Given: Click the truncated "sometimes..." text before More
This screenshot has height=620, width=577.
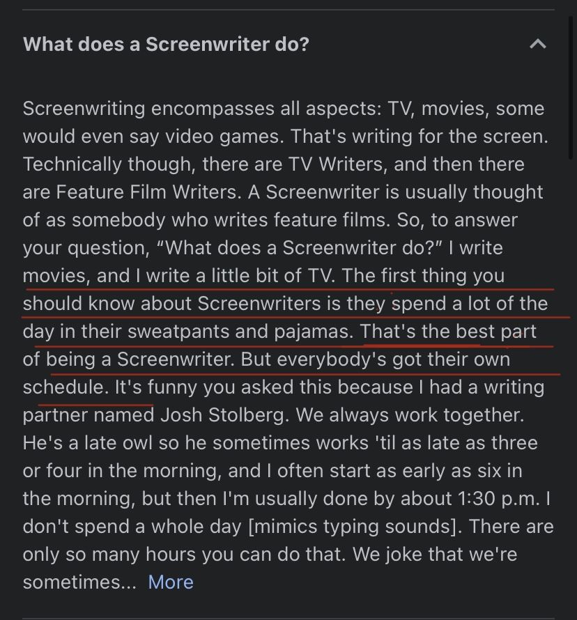Looking at the screenshot, I should pos(79,582).
